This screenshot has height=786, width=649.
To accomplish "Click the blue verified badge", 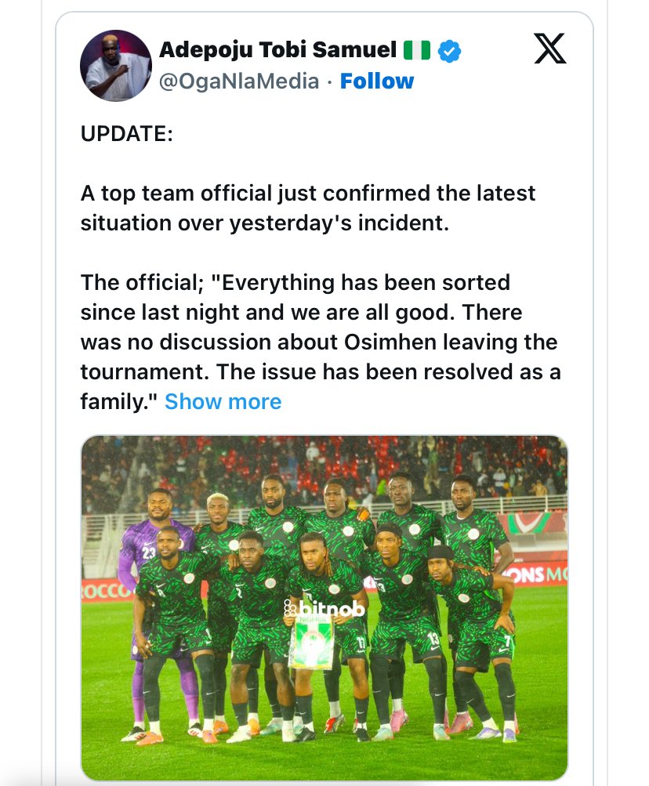I will pyautogui.click(x=449, y=52).
